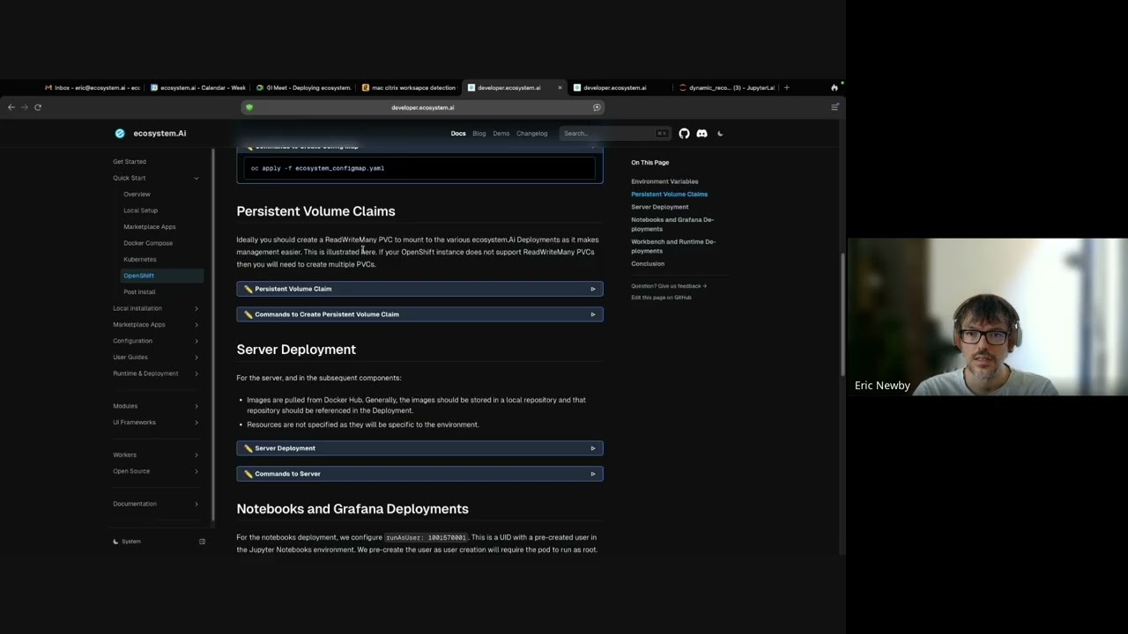Click Edit this page on GitHub
The image size is (1128, 634).
(x=661, y=298)
